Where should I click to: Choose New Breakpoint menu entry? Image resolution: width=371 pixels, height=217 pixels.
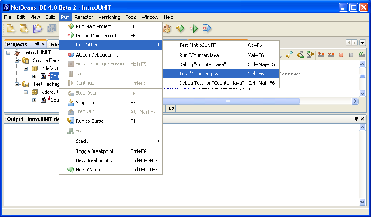[110, 160]
